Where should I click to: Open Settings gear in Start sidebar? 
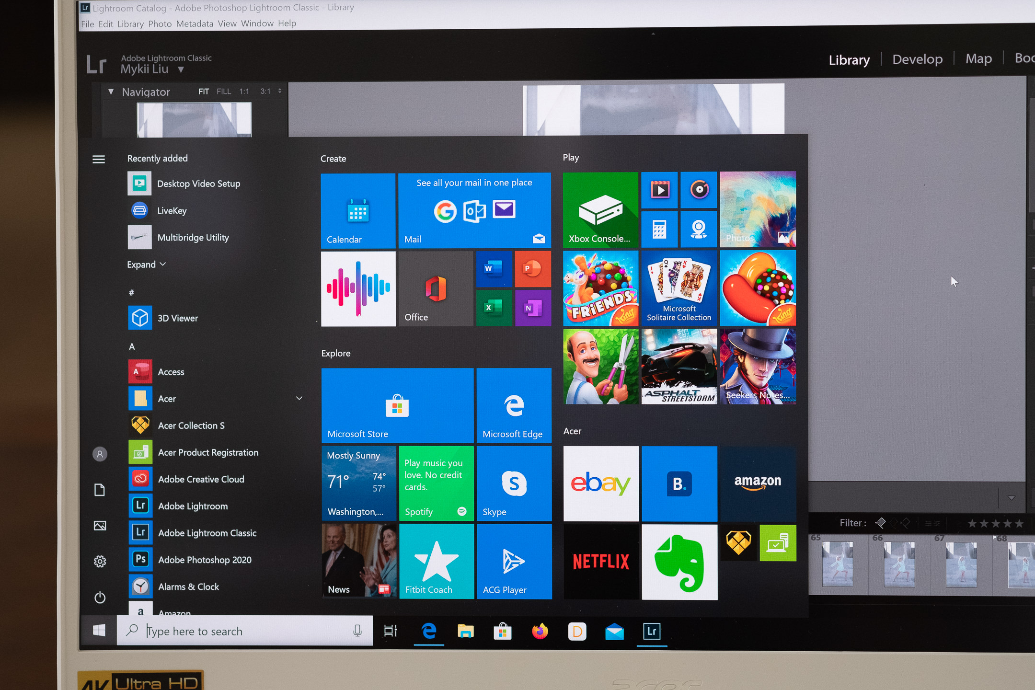point(100,561)
